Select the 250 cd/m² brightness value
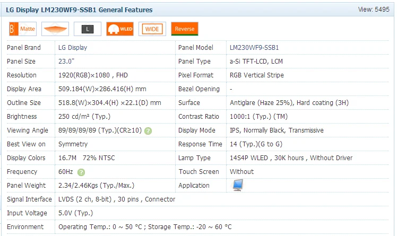This screenshot has height=236, width=397. pyautogui.click(x=84, y=117)
